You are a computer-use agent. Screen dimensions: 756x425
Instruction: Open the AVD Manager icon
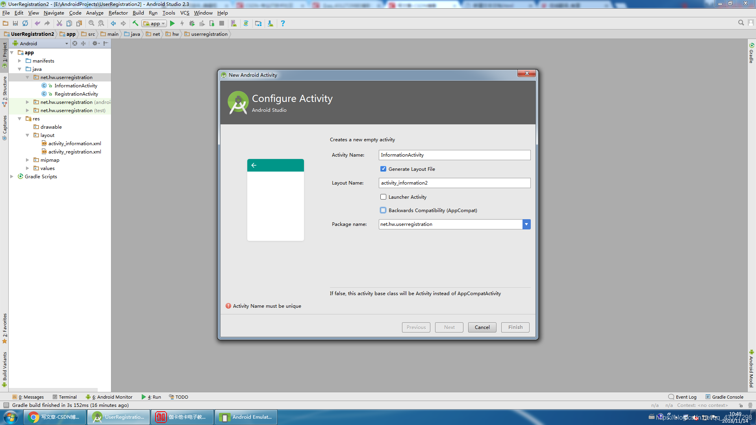point(234,24)
